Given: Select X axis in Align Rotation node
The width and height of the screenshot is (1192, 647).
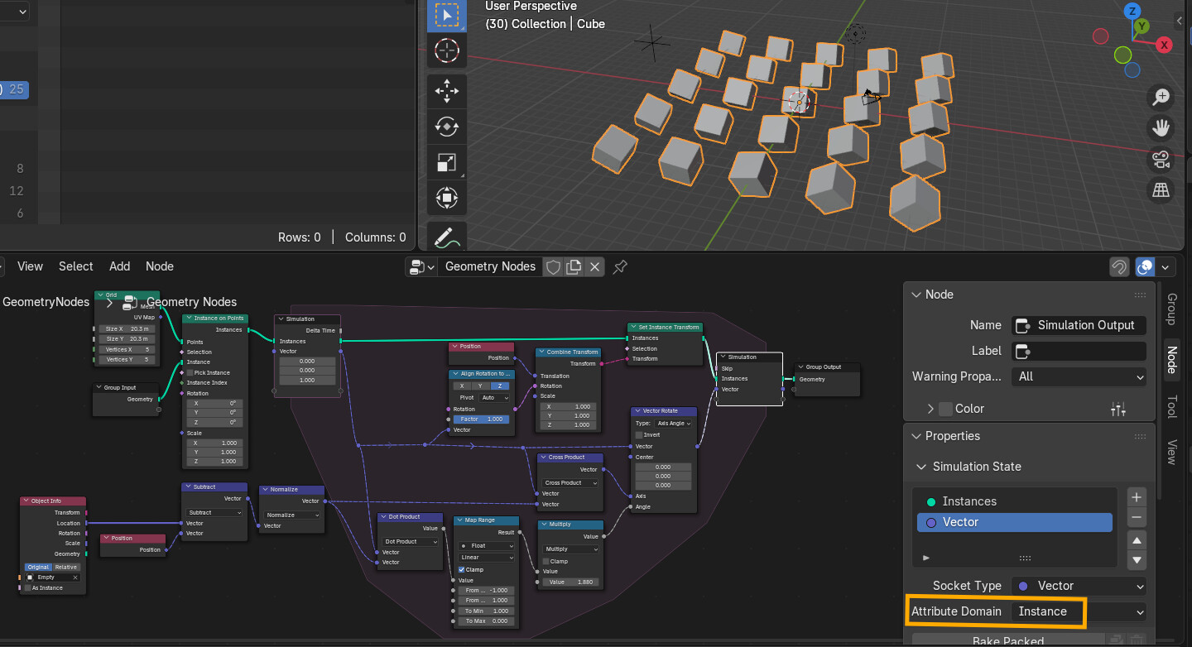Looking at the screenshot, I should tap(463, 386).
